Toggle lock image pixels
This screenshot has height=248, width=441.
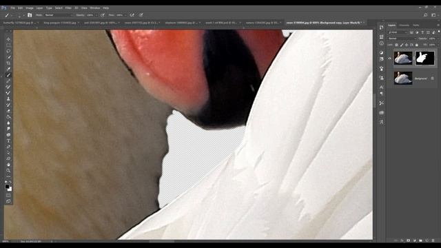pyautogui.click(x=402, y=45)
